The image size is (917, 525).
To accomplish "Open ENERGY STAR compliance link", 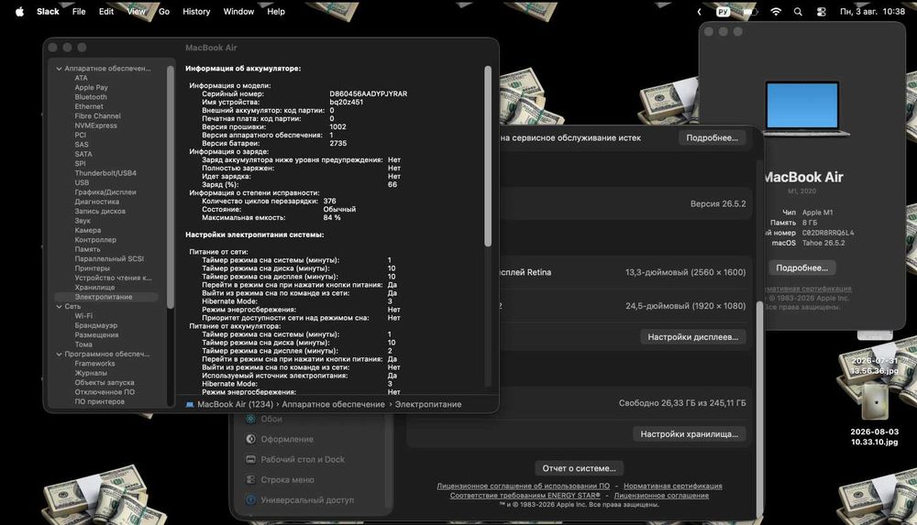I will tap(525, 495).
